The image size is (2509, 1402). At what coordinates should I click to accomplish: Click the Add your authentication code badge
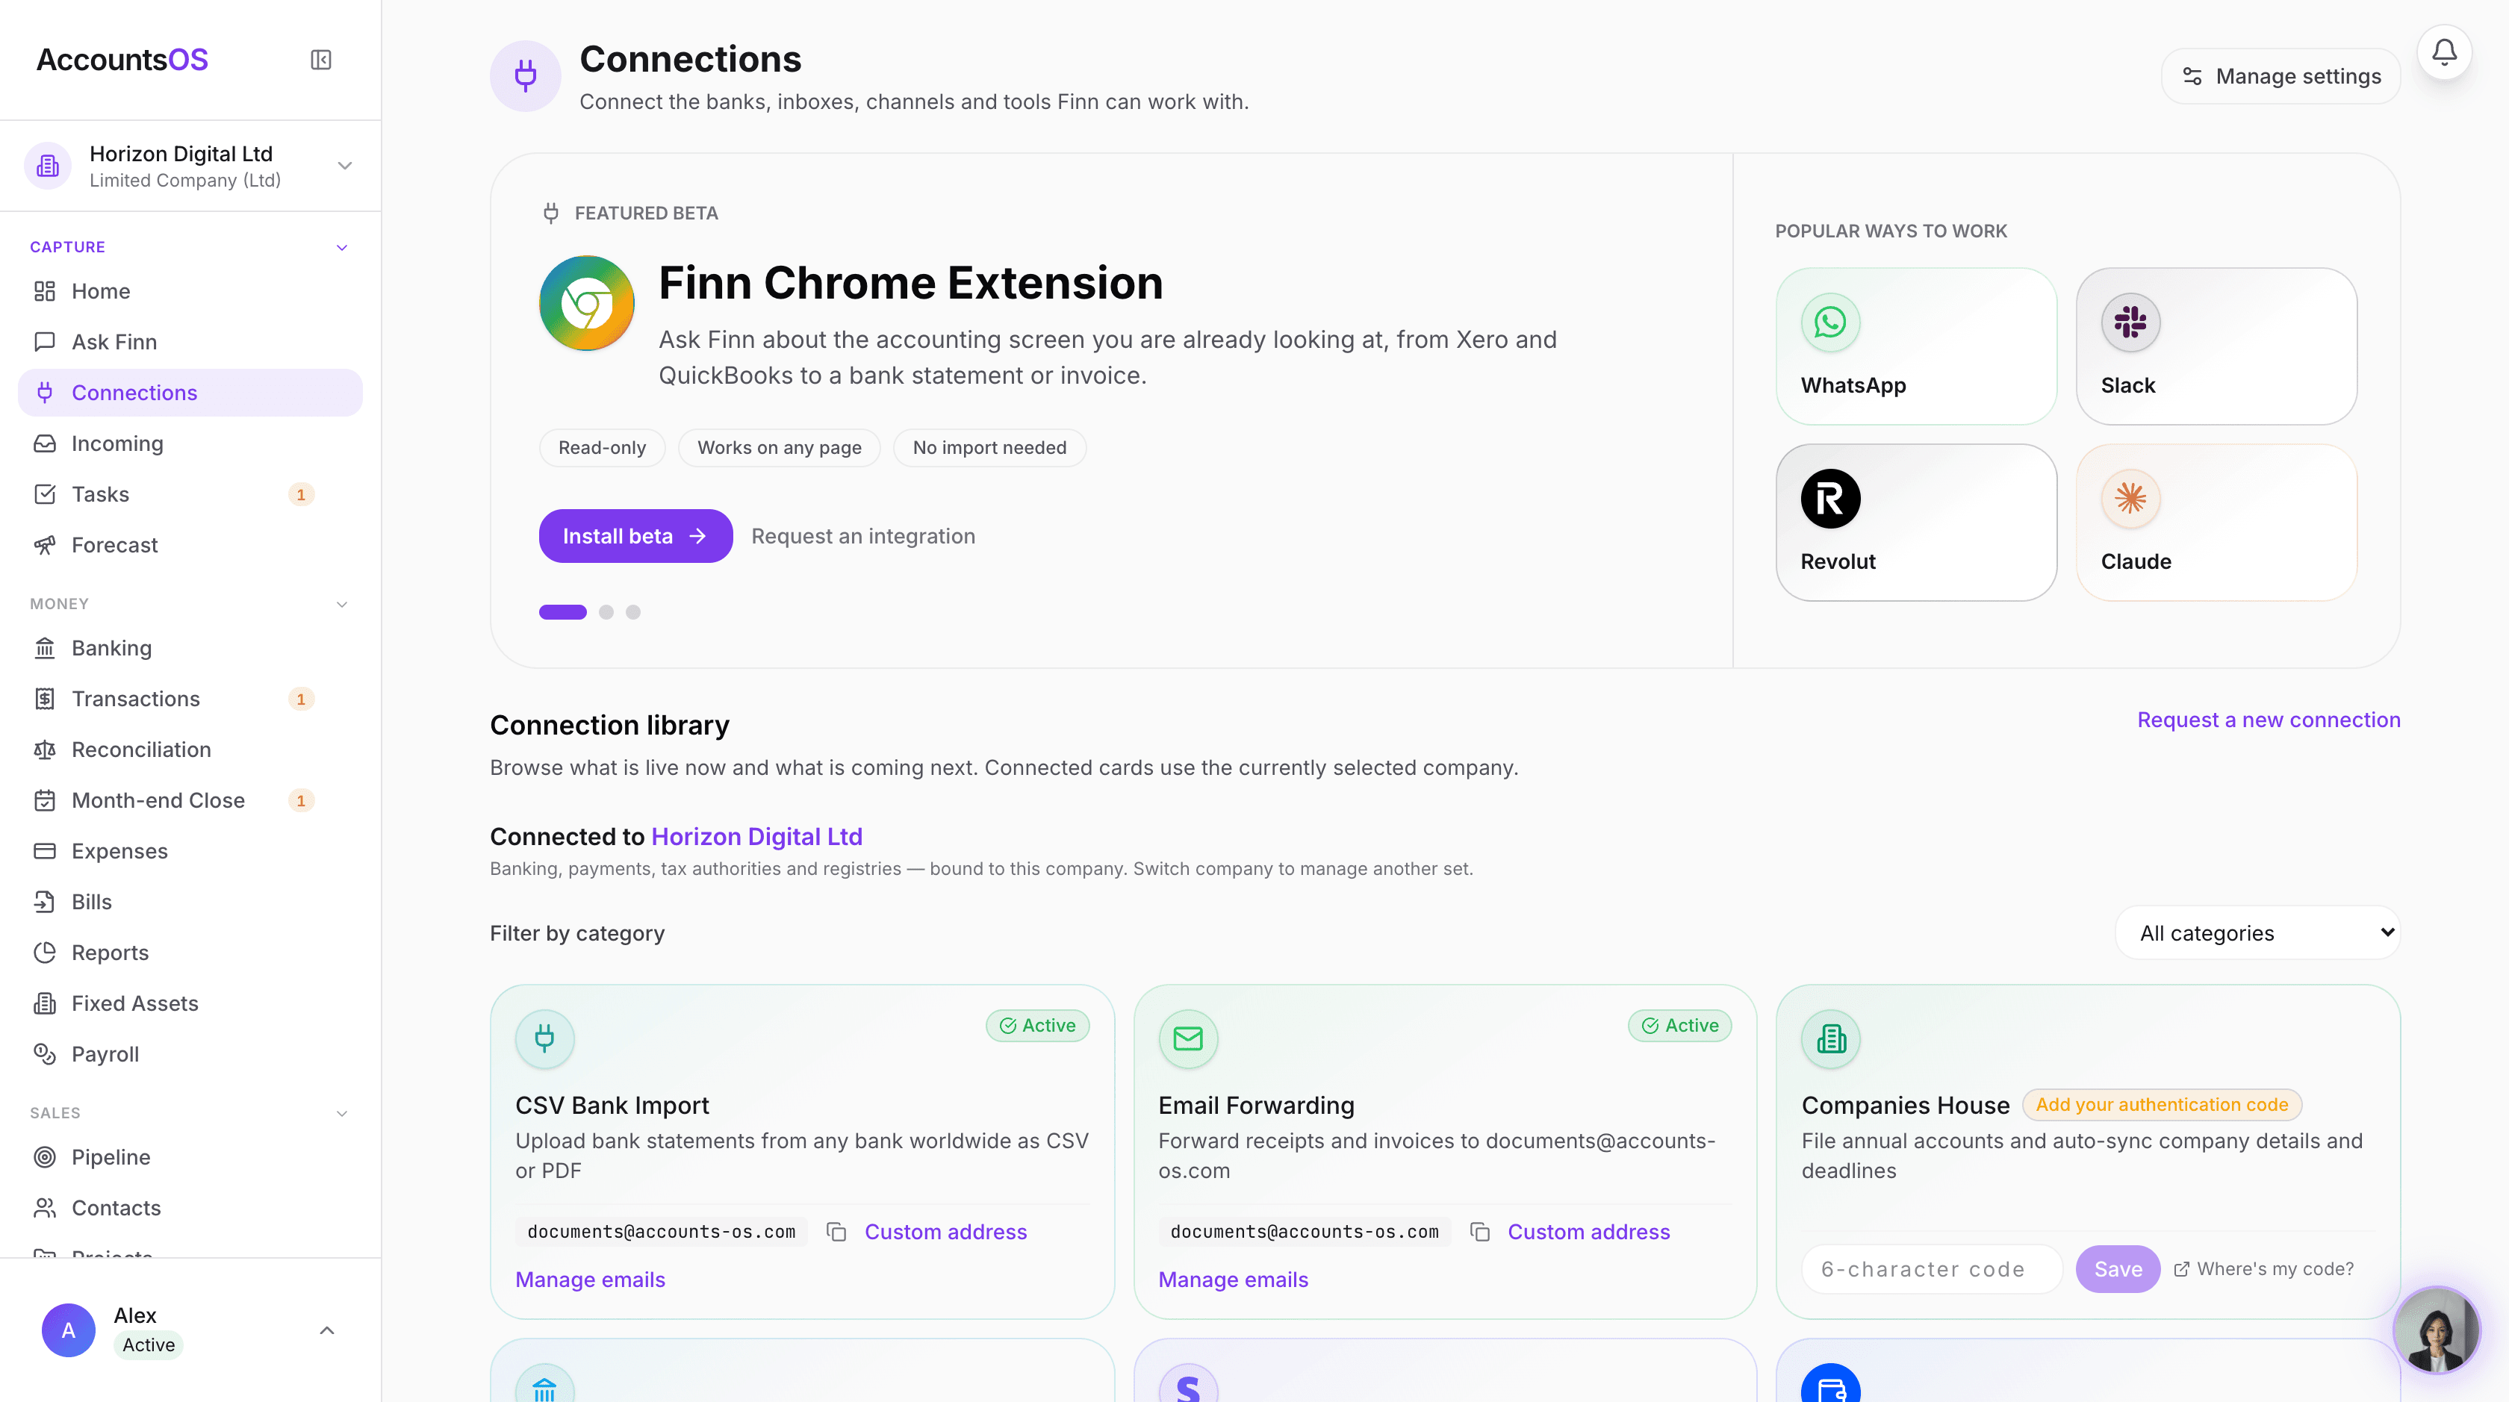pos(2161,1104)
